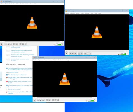Open the Audio menu in bottom VLC window

(x=45, y=60)
